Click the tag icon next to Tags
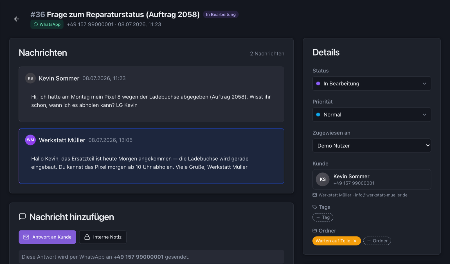 click(315, 207)
